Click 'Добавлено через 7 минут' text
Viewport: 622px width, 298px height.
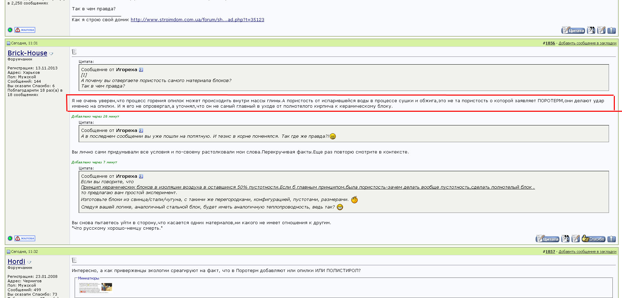pyautogui.click(x=94, y=162)
